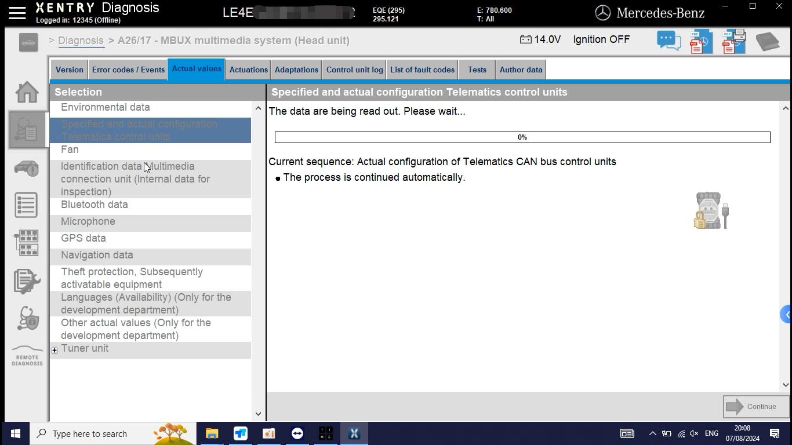The image size is (792, 445).
Task: Select the Diagnosis stethoscope sidebar icon
Action: (x=27, y=130)
